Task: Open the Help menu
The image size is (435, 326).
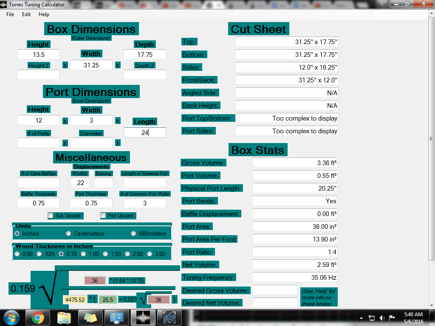Action: click(x=44, y=14)
